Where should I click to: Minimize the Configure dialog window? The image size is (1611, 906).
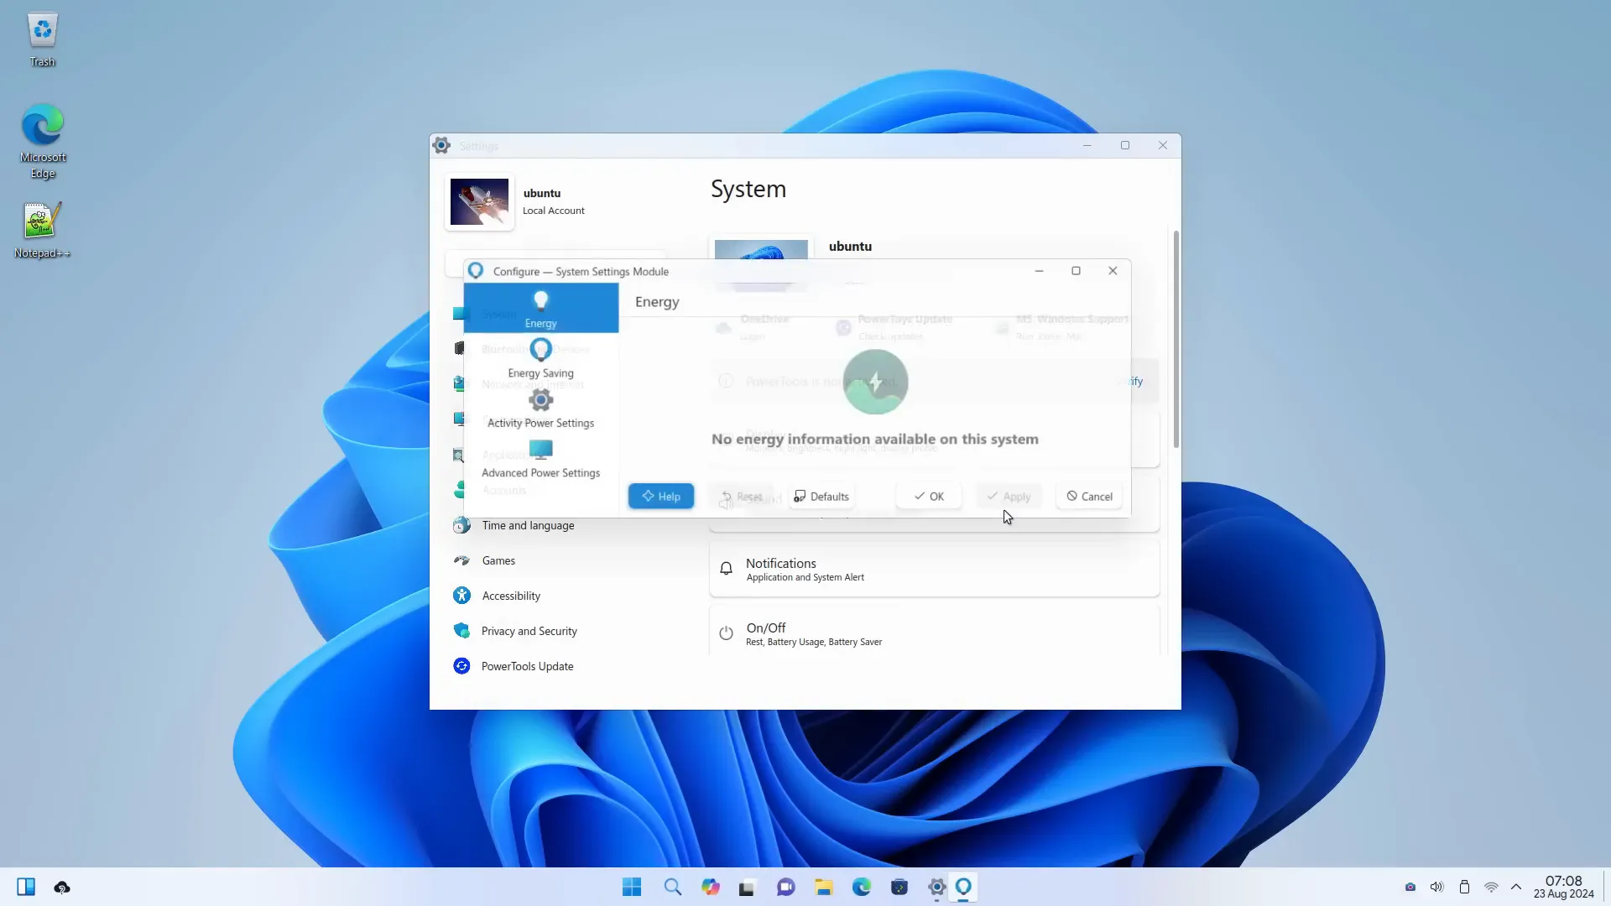click(1039, 271)
